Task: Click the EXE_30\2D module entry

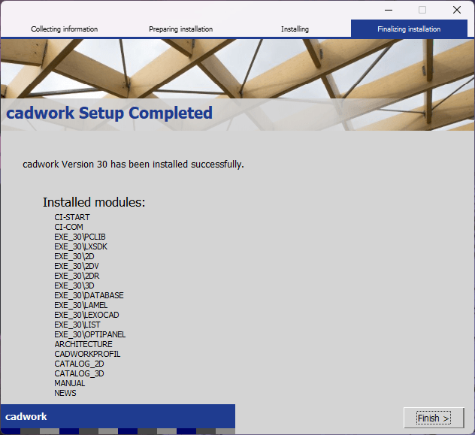Action: tap(74, 256)
